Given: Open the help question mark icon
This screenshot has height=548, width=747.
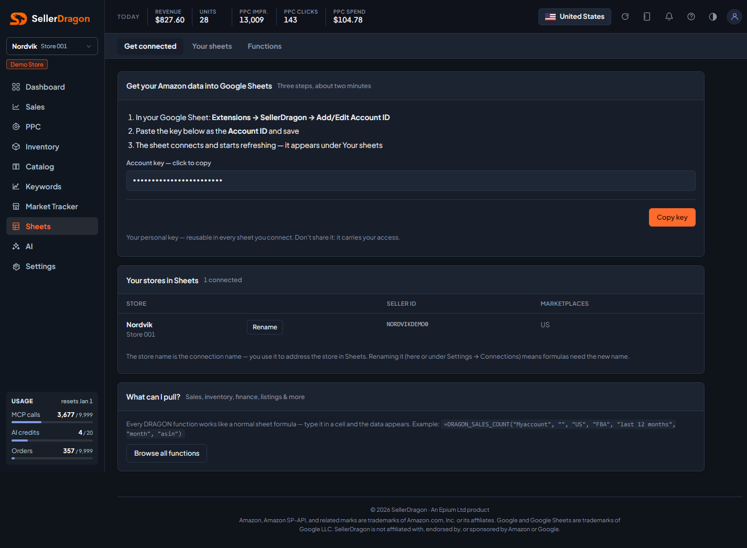Looking at the screenshot, I should 691,17.
